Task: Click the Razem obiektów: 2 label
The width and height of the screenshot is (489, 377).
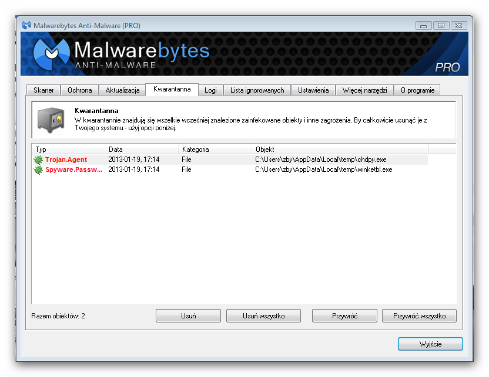Action: (x=58, y=316)
